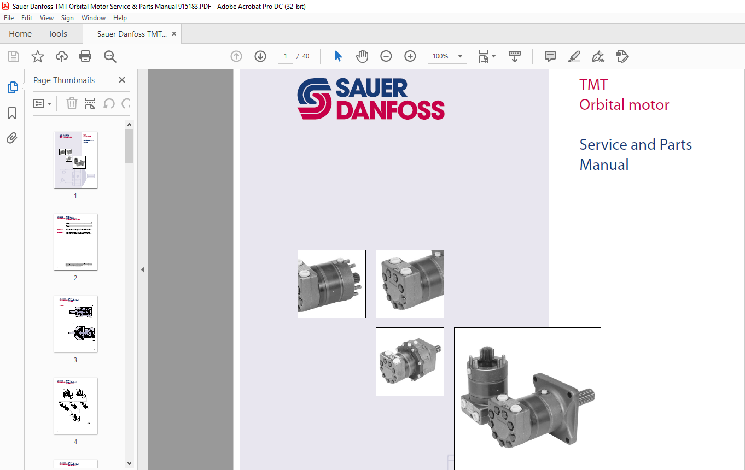
Task: Open the File menu
Action: [9, 18]
